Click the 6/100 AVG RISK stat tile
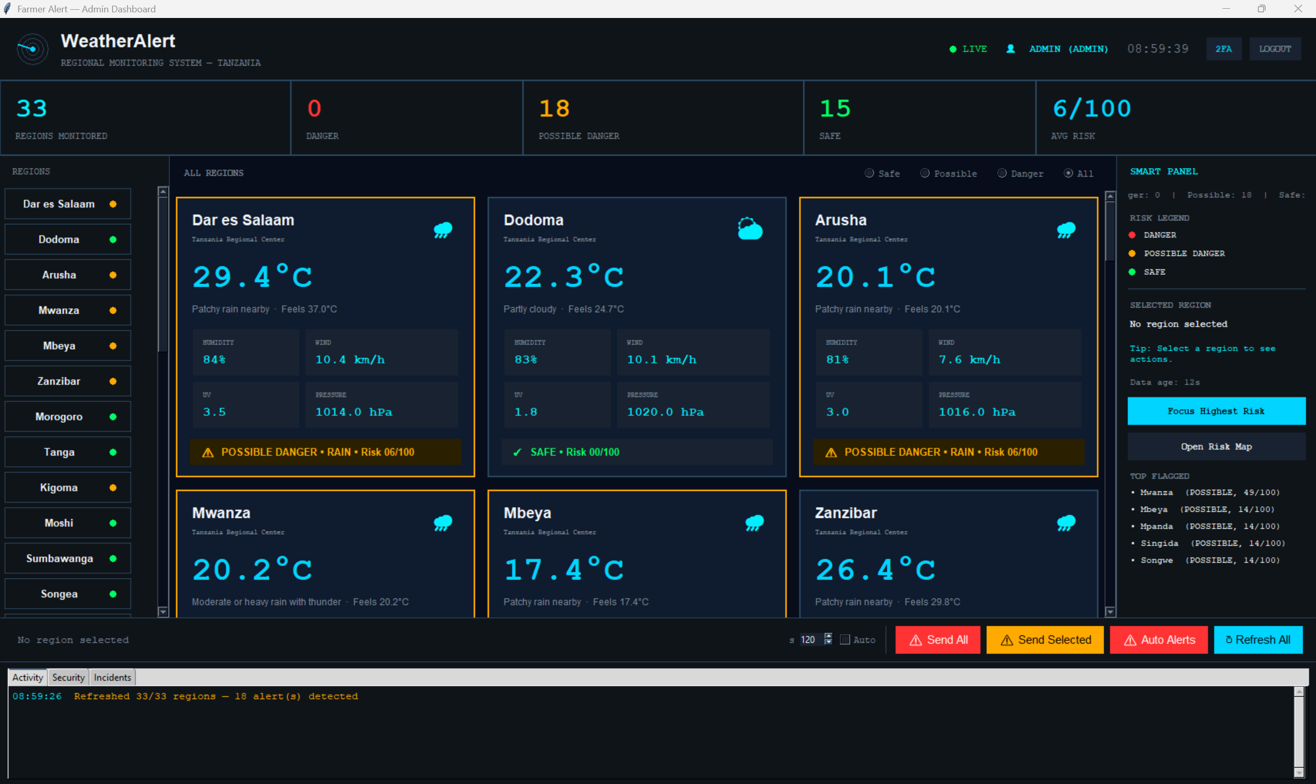1316x784 pixels. click(1176, 118)
